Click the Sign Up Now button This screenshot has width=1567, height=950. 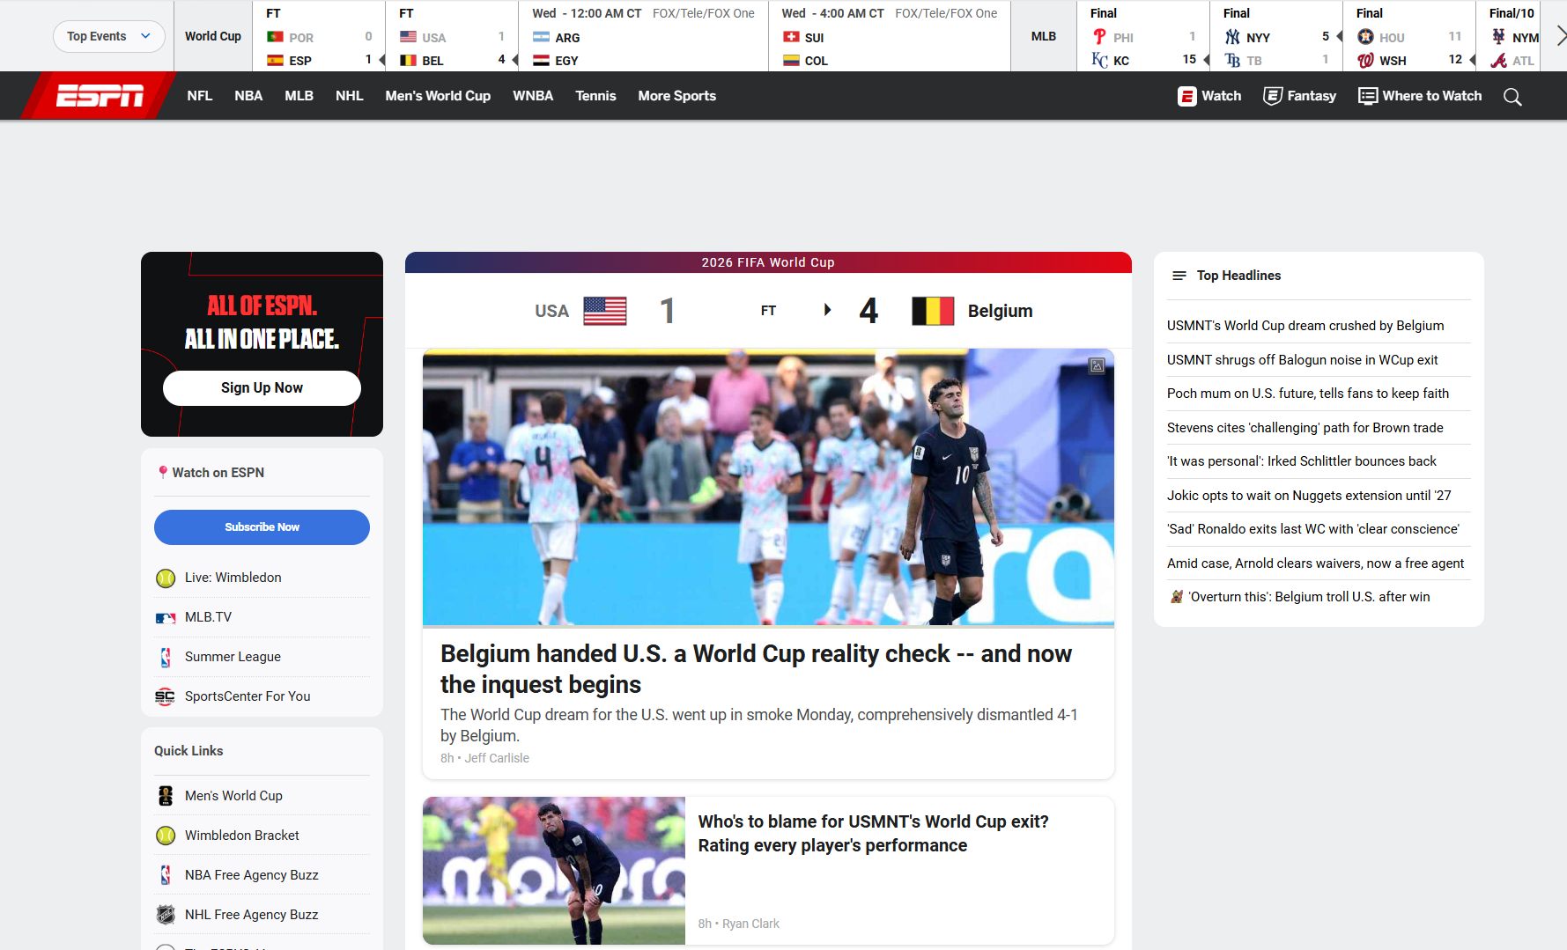(262, 388)
